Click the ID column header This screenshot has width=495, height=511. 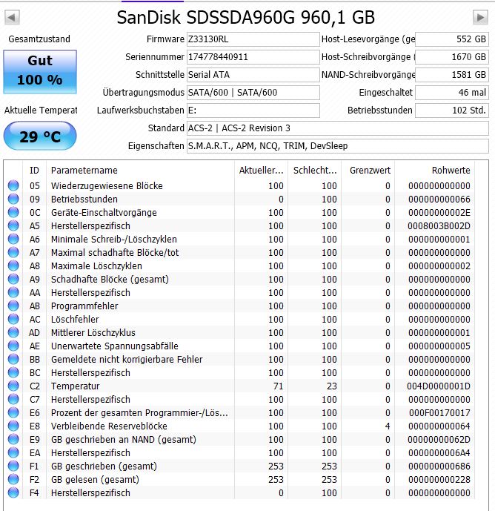35,170
